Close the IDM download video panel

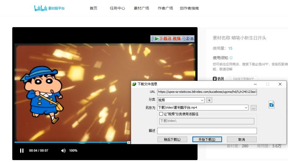coord(192,38)
